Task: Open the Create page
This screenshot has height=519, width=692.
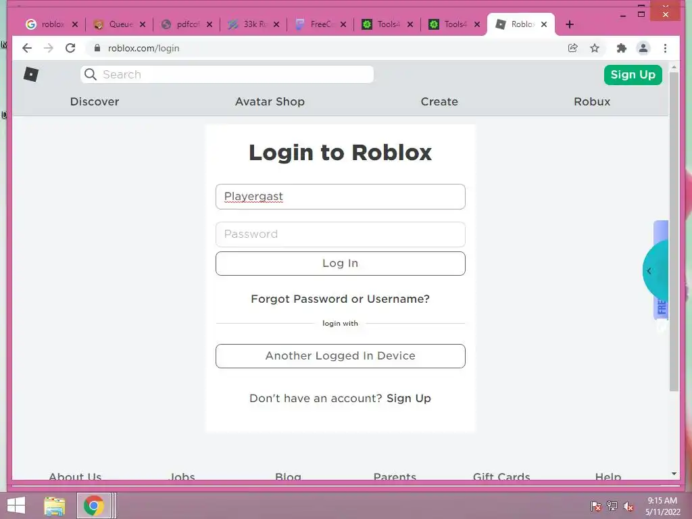Action: tap(439, 101)
